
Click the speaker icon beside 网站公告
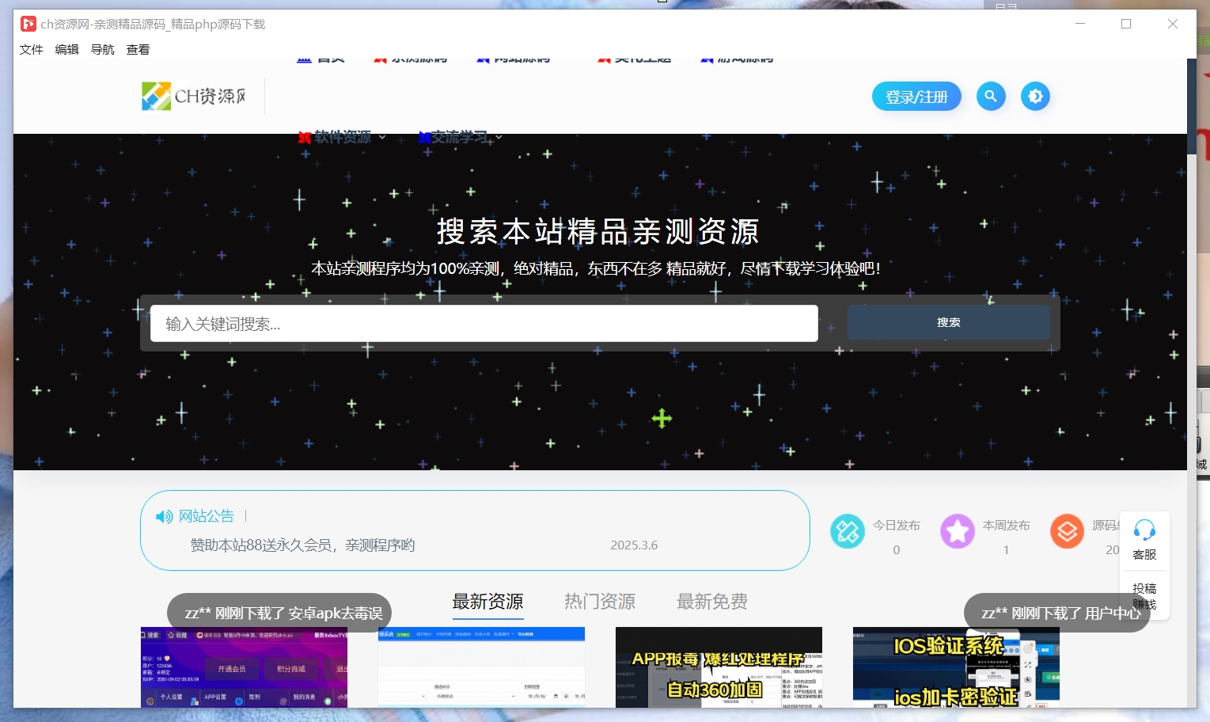click(x=163, y=516)
